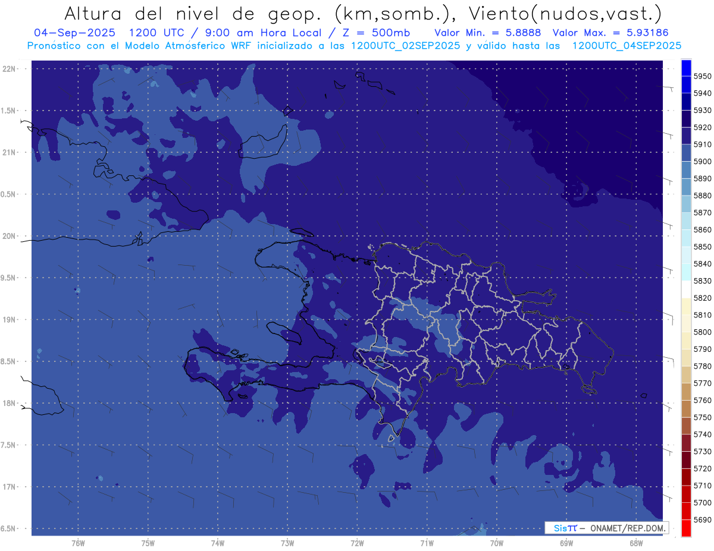Viewport: 714px width, 551px height.
Task: Click the 17N latitude axis label
Action: pos(8,487)
